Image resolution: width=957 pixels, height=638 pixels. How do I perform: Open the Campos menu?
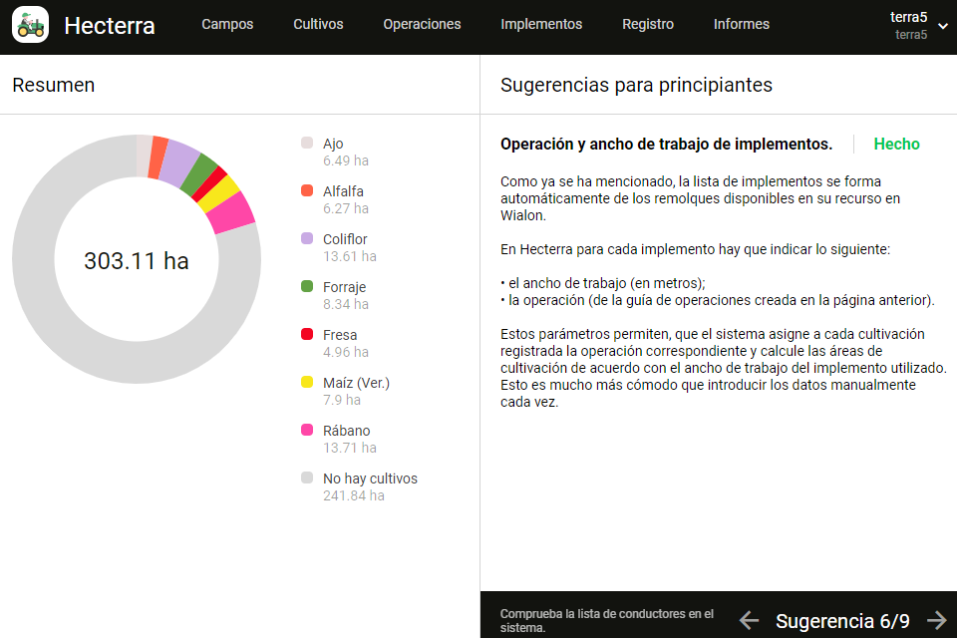227,24
